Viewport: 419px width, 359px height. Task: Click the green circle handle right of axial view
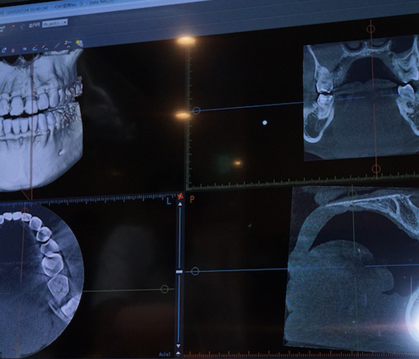tap(165, 289)
